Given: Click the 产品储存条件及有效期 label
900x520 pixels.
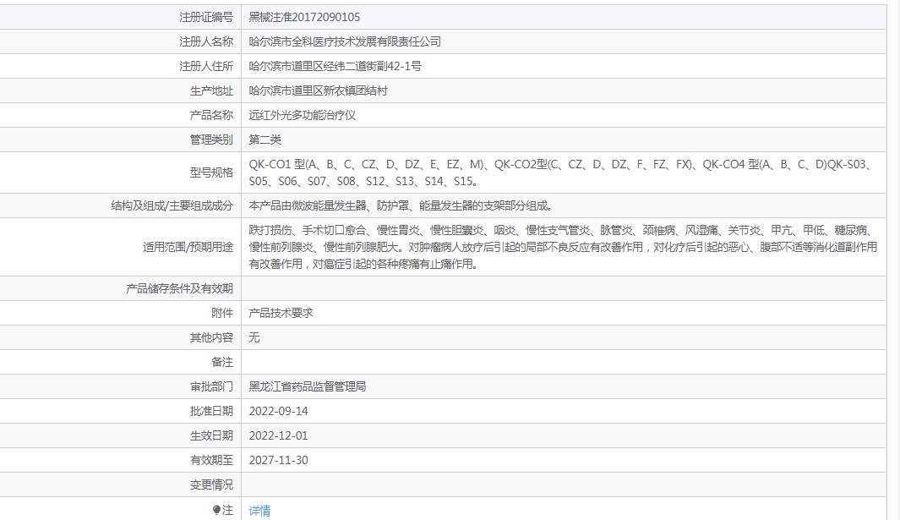Looking at the screenshot, I should tap(180, 288).
